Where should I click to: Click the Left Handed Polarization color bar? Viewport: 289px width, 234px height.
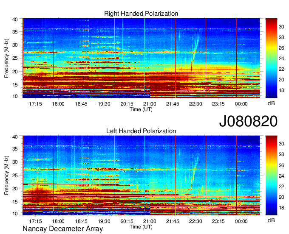pyautogui.click(x=271, y=175)
